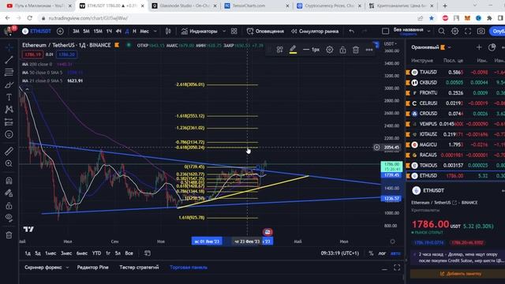This screenshot has height=284, width=505.
Task: Toggle the magnet mode icon
Action: pyautogui.click(x=9, y=181)
